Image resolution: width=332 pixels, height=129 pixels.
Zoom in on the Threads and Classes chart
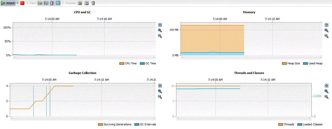click(x=326, y=91)
